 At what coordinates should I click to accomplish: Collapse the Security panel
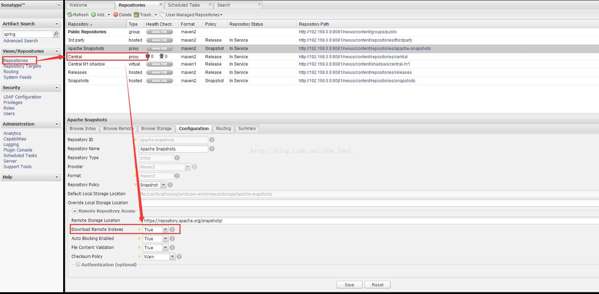pyautogui.click(x=57, y=87)
